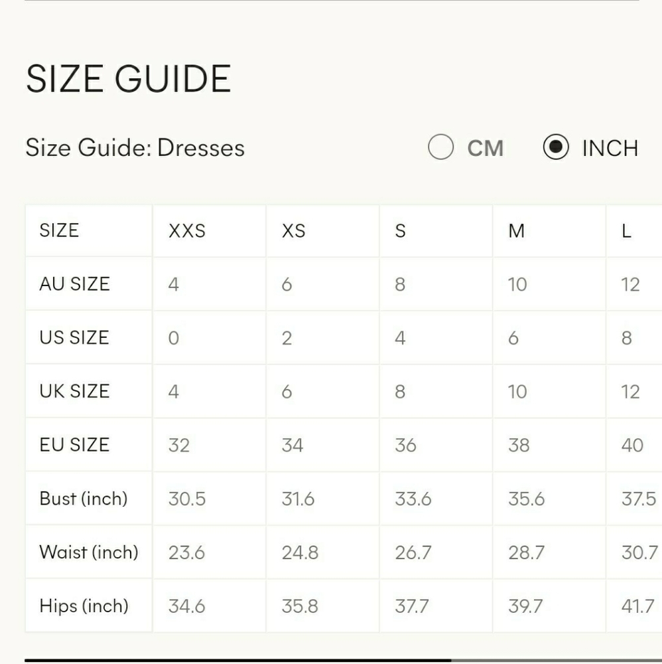Click the M size column header
Viewport: 662px width, 664px height.
(x=517, y=231)
